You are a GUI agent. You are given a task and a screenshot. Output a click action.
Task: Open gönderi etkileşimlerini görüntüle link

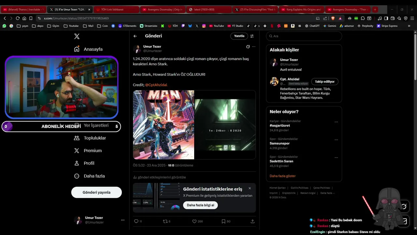(x=160, y=177)
